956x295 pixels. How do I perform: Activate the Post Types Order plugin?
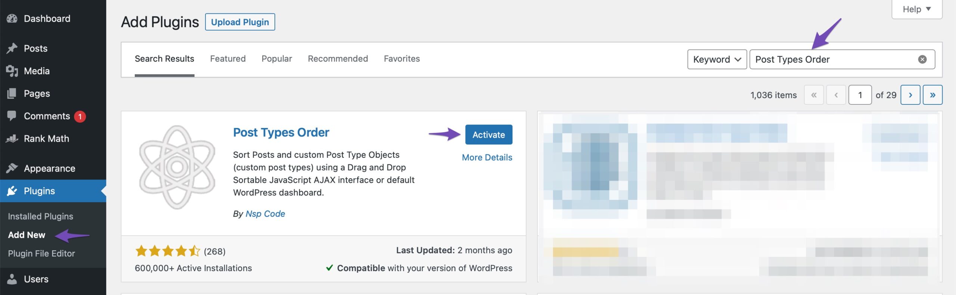pos(488,135)
